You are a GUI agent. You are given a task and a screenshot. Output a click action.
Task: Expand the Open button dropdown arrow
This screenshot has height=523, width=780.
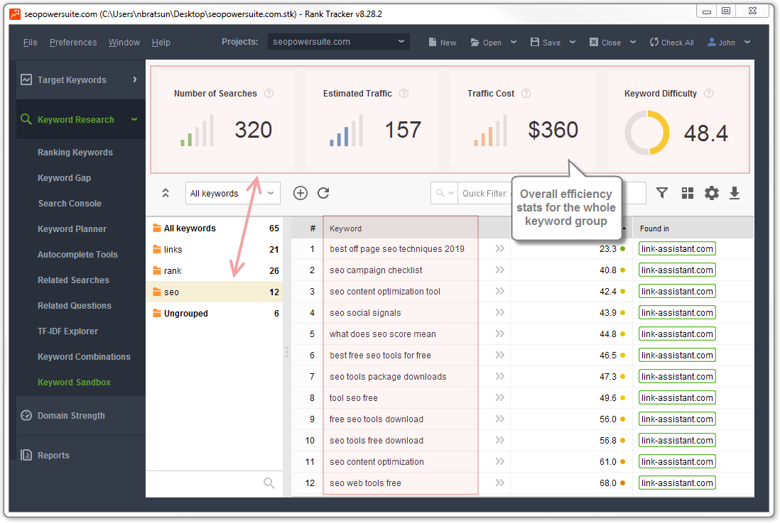[514, 43]
